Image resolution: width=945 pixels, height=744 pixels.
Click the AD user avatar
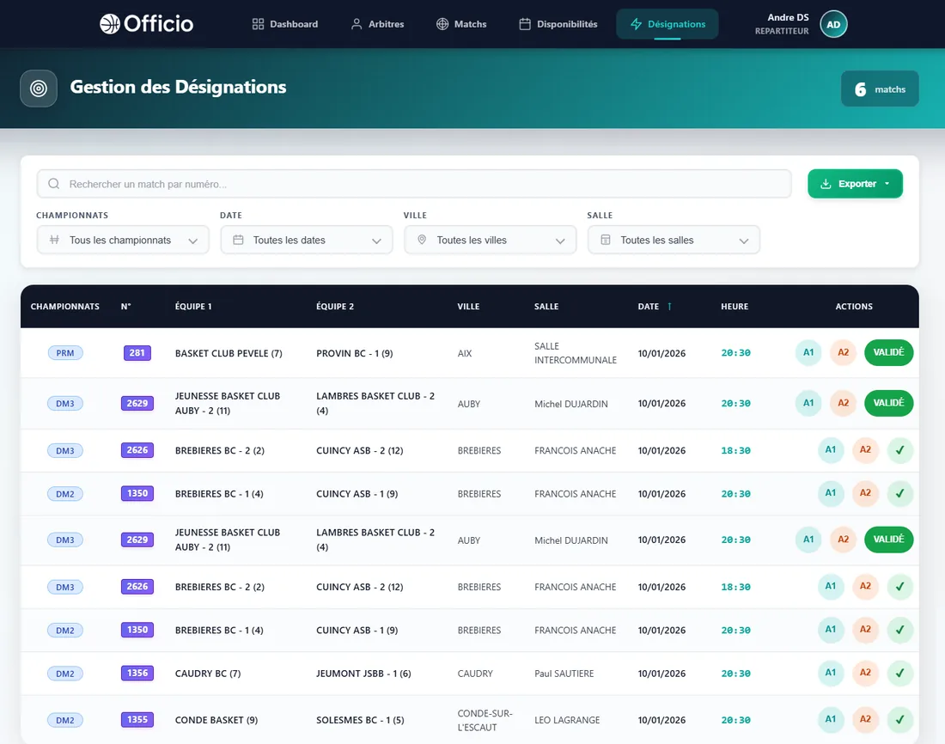coord(833,25)
